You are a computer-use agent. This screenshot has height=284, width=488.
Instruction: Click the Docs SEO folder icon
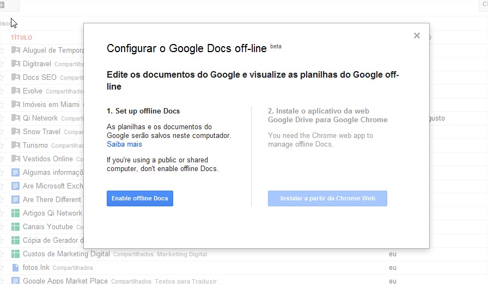[x=15, y=77]
